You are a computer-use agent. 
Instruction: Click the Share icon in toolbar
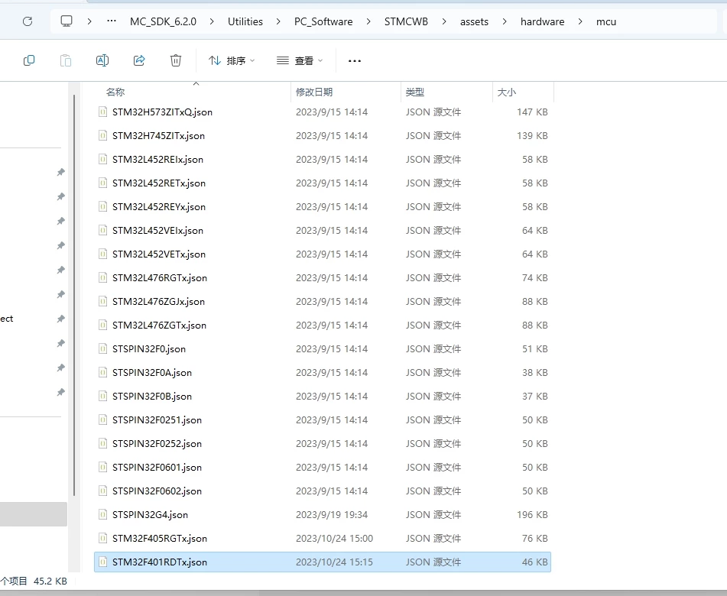(139, 60)
